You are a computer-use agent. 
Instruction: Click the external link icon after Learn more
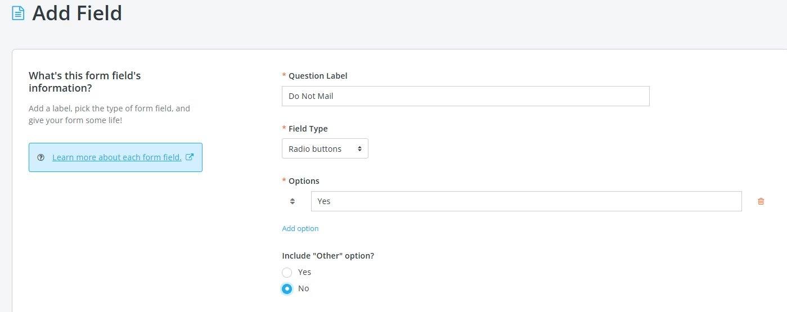190,157
